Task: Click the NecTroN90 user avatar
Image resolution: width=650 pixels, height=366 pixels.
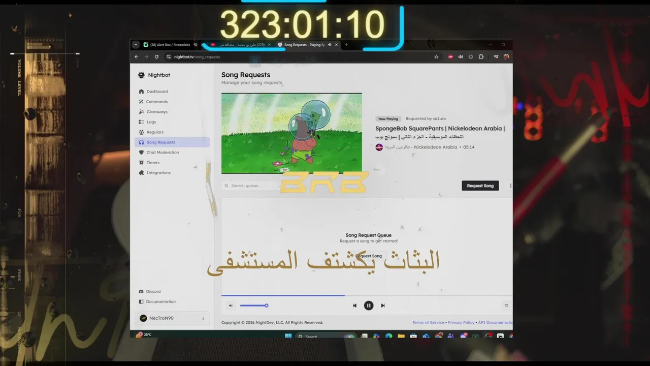Action: pyautogui.click(x=143, y=318)
